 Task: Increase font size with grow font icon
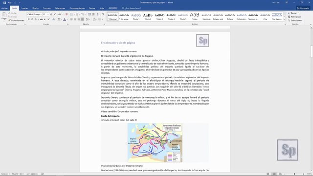pos(51,14)
